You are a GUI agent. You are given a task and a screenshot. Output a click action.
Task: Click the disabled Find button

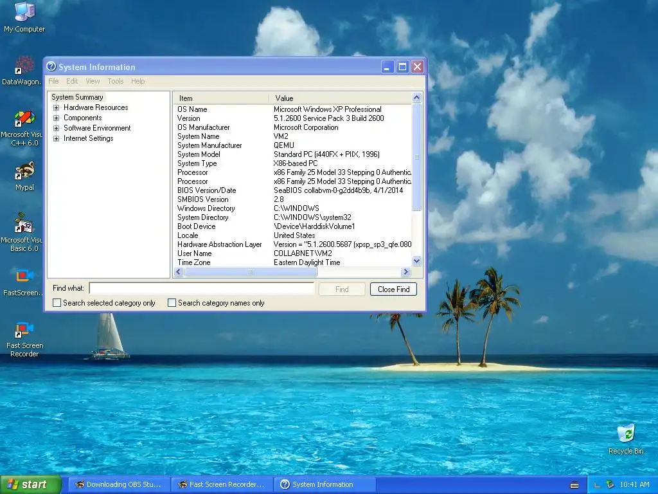342,289
